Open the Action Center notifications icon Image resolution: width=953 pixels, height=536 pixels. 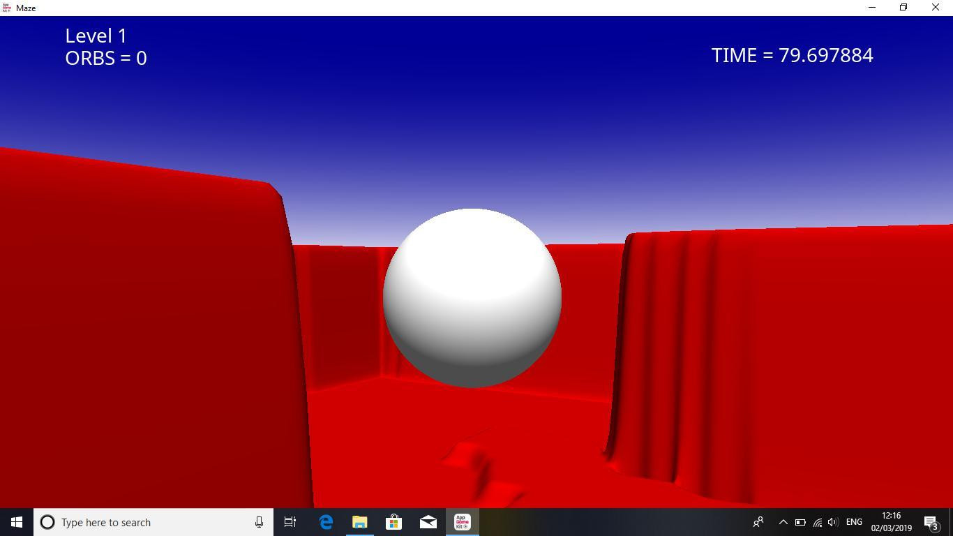tap(931, 522)
